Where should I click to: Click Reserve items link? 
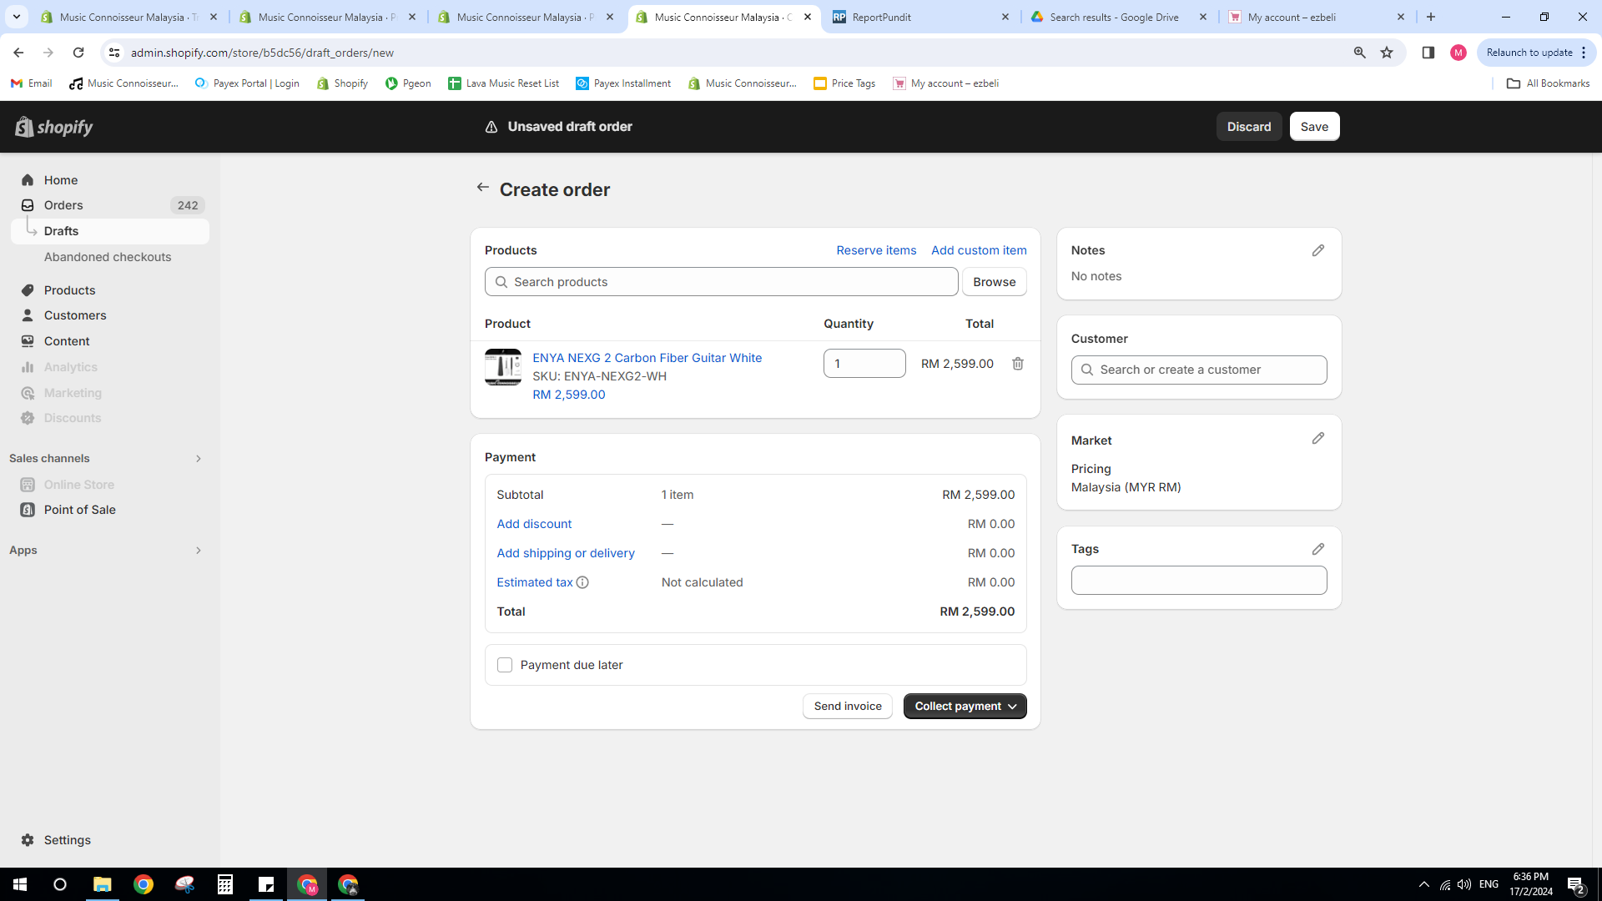click(876, 250)
